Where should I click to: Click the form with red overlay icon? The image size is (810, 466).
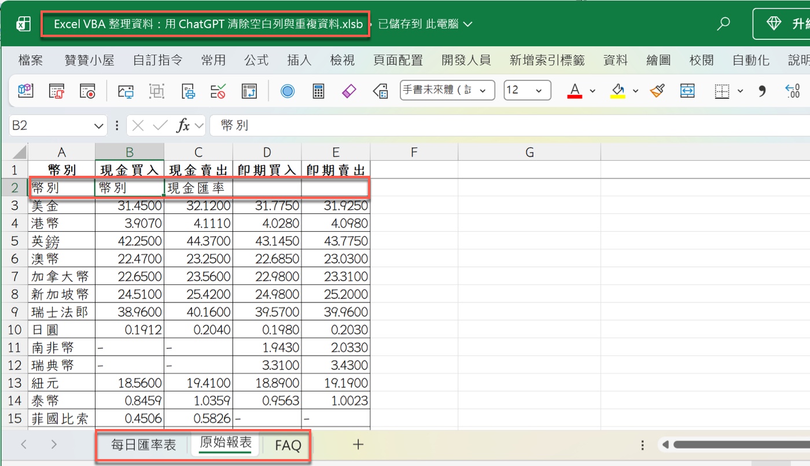pos(57,91)
